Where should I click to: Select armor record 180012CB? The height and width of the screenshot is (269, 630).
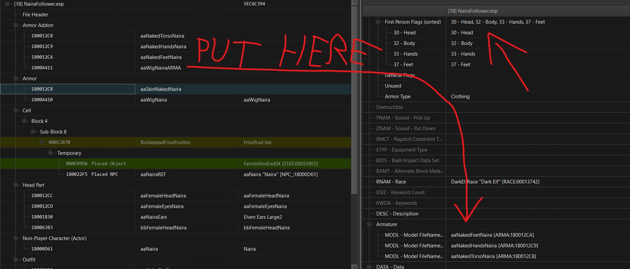pos(42,89)
